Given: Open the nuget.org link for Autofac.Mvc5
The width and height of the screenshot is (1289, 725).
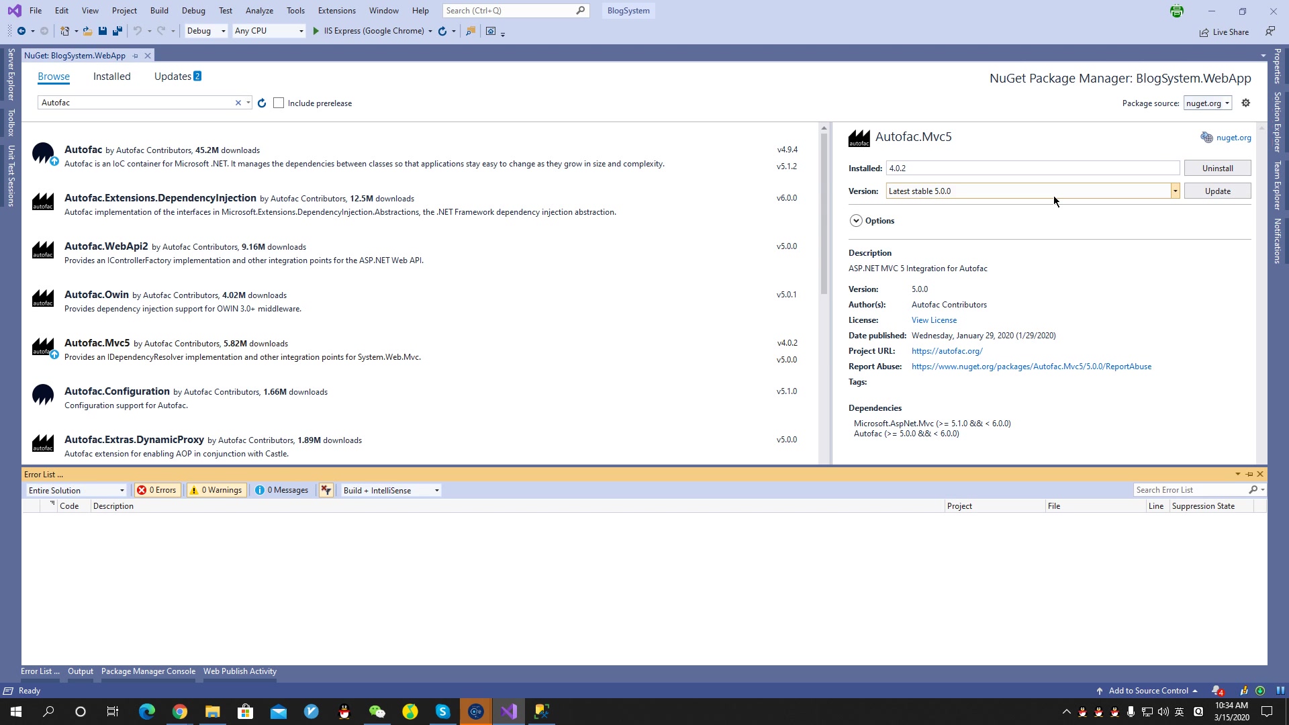Looking at the screenshot, I should 1233,138.
